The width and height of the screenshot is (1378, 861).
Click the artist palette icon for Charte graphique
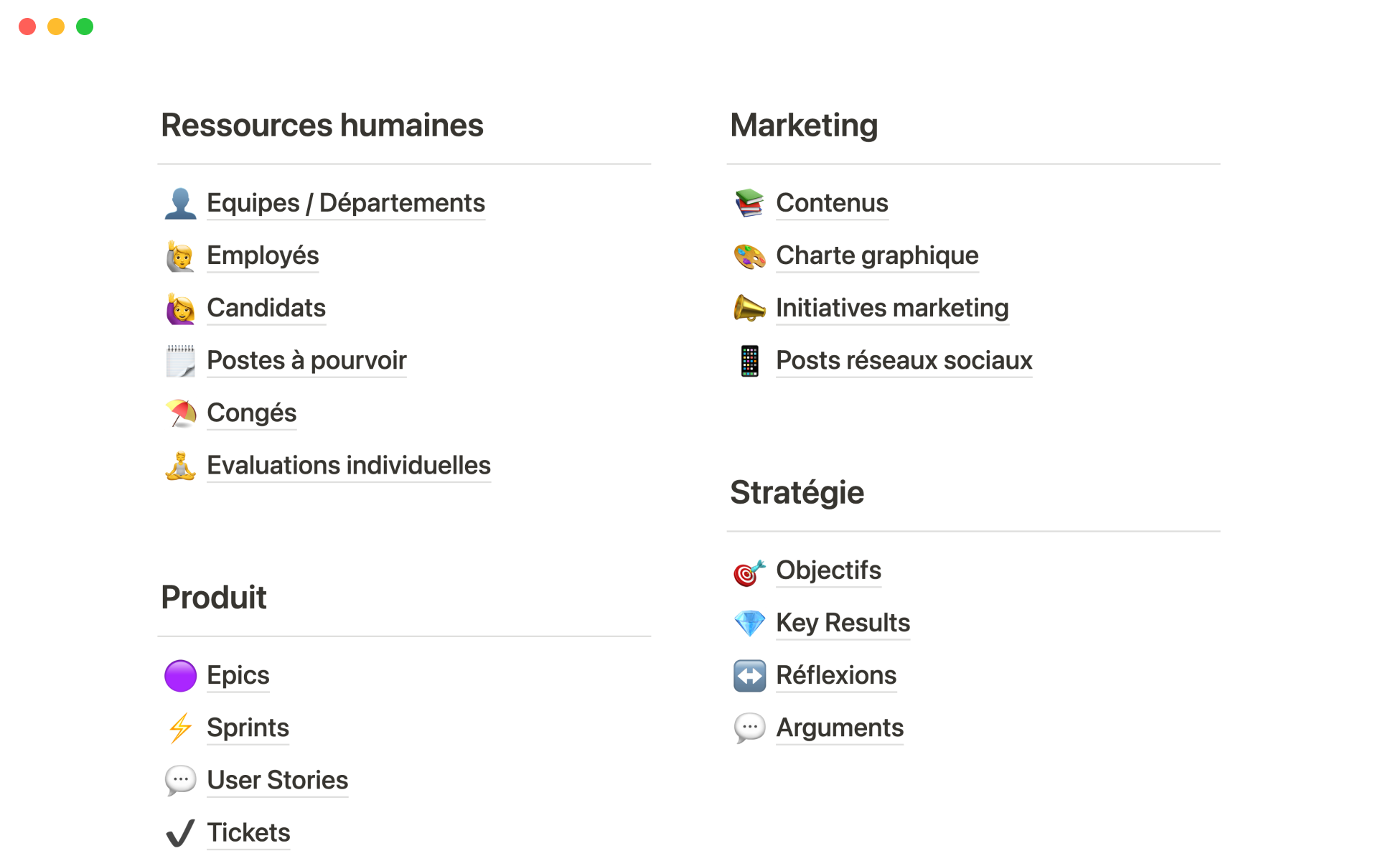pos(749,256)
